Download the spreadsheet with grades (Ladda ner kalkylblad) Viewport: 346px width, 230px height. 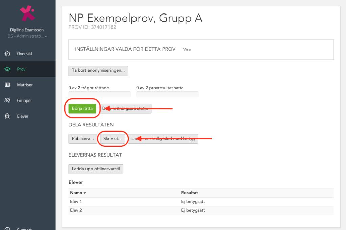(x=163, y=139)
